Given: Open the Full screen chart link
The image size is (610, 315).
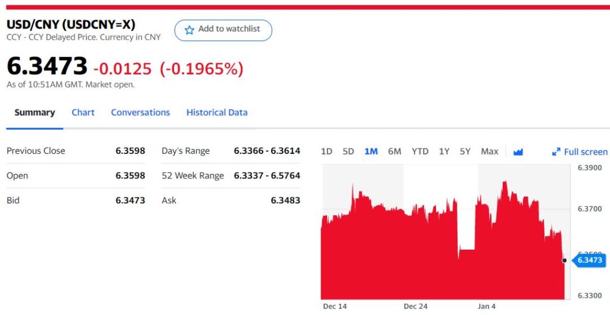Looking at the screenshot, I should click(x=585, y=152).
